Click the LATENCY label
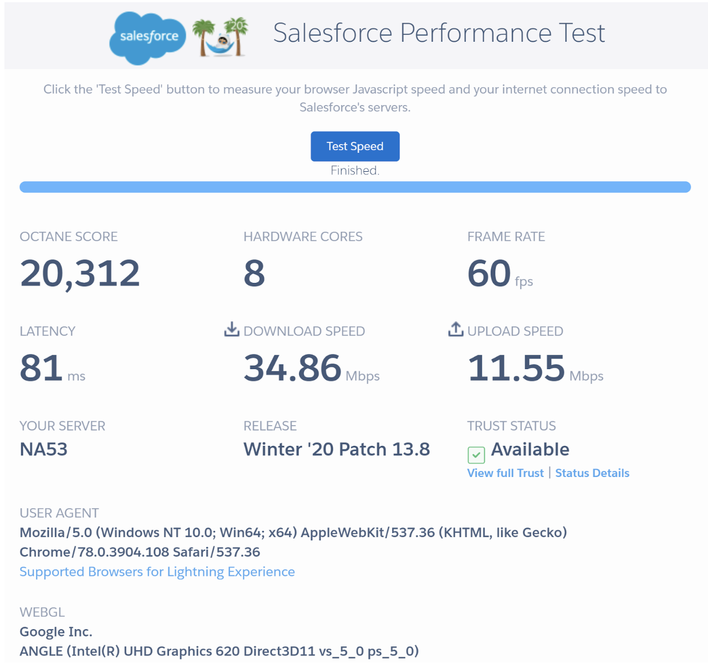The height and width of the screenshot is (667, 708). [x=47, y=331]
